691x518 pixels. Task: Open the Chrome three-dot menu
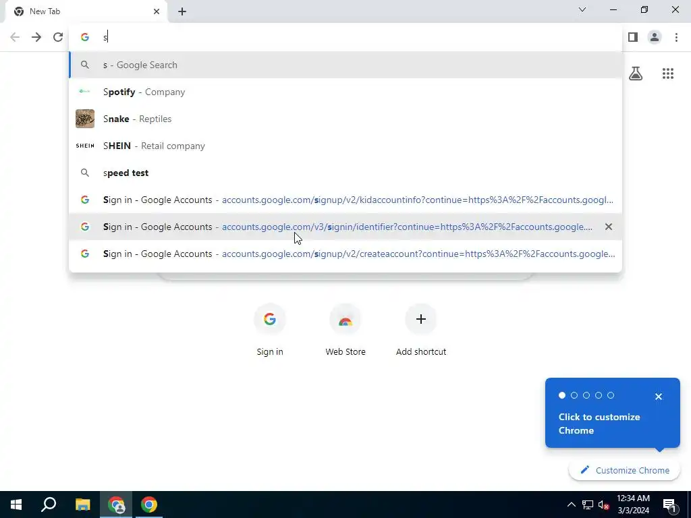coord(676,37)
